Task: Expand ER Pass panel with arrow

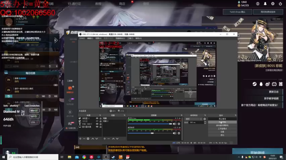Action: point(56,40)
